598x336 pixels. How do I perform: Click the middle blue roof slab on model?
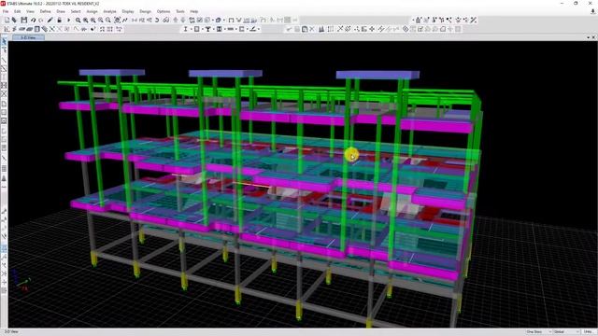[x=225, y=73]
